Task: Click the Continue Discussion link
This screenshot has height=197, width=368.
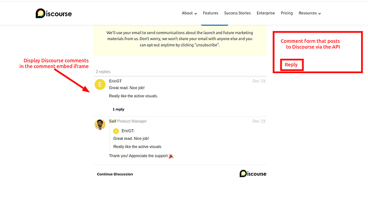Action: (115, 174)
